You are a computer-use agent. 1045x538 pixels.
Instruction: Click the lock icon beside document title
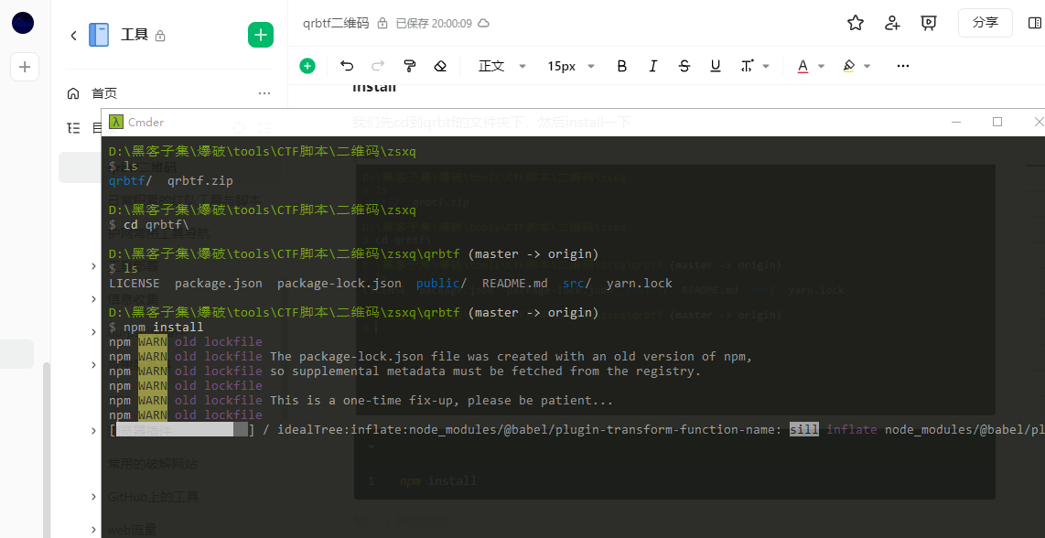(x=382, y=24)
